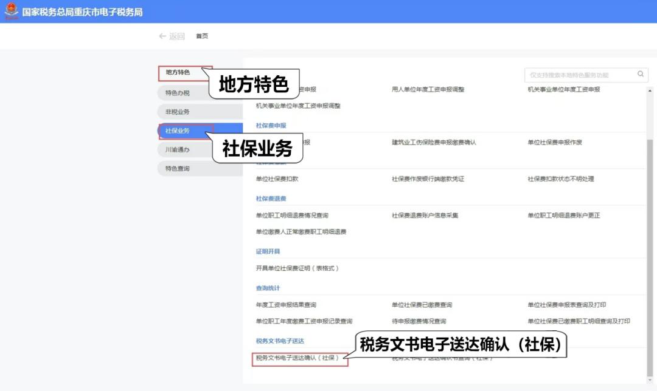This screenshot has width=657, height=391.
Task: Click the tax bureau logo emblem
Action: pos(11,12)
